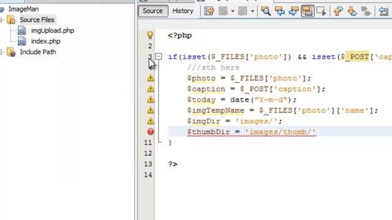
Task: Toggle bookmark on current line
Action: (366, 11)
